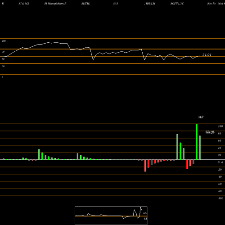Click the MR axis label -100

(x=220, y=198)
